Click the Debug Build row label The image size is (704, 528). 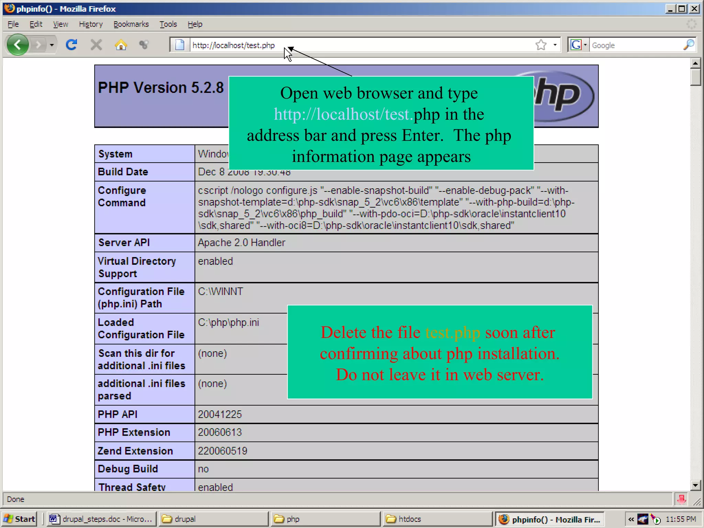128,469
